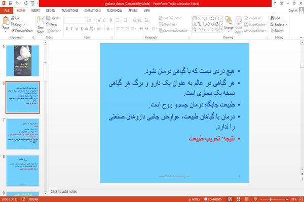Open COMMENTS pane from status bar
Image resolution: width=304 pixels, height=202 pixels.
click(x=213, y=199)
